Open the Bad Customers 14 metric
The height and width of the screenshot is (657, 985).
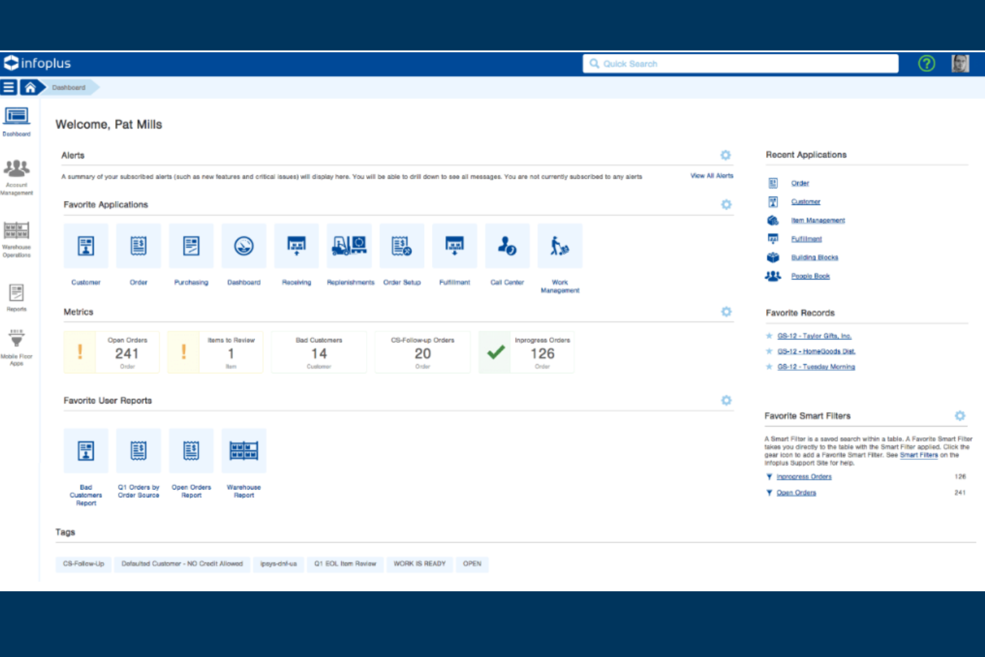(319, 352)
